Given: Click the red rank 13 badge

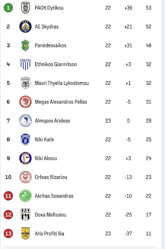Looking at the screenshot, I should tap(8, 233).
